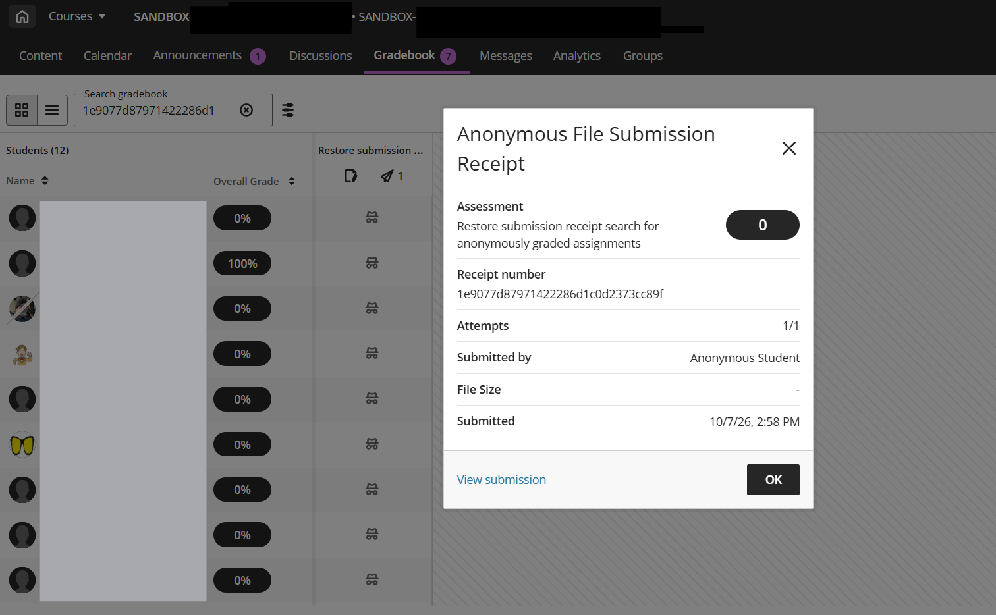Select the receipt number 1e9077d87971422286d1c0d2373cc89f
This screenshot has width=996, height=615.
pos(561,294)
